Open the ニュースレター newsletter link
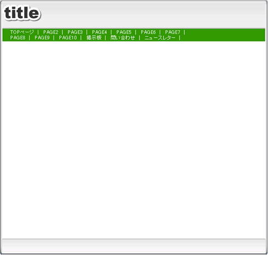This screenshot has height=255, width=268. click(x=160, y=38)
